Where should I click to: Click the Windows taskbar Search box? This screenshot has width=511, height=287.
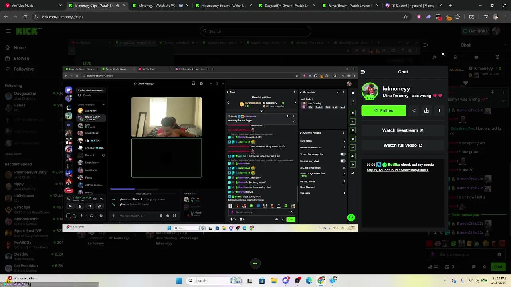[x=215, y=281]
